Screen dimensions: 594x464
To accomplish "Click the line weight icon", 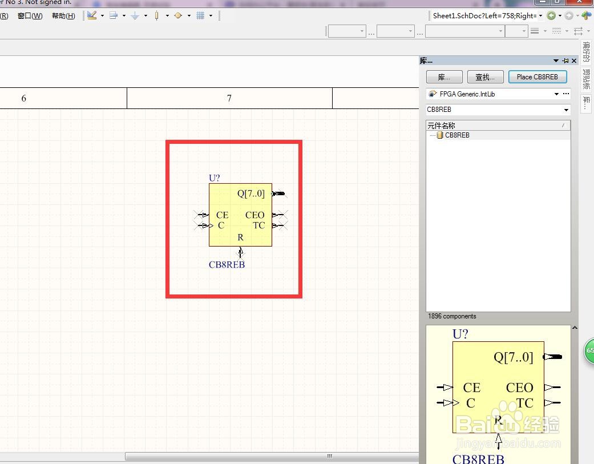I will click(x=535, y=31).
